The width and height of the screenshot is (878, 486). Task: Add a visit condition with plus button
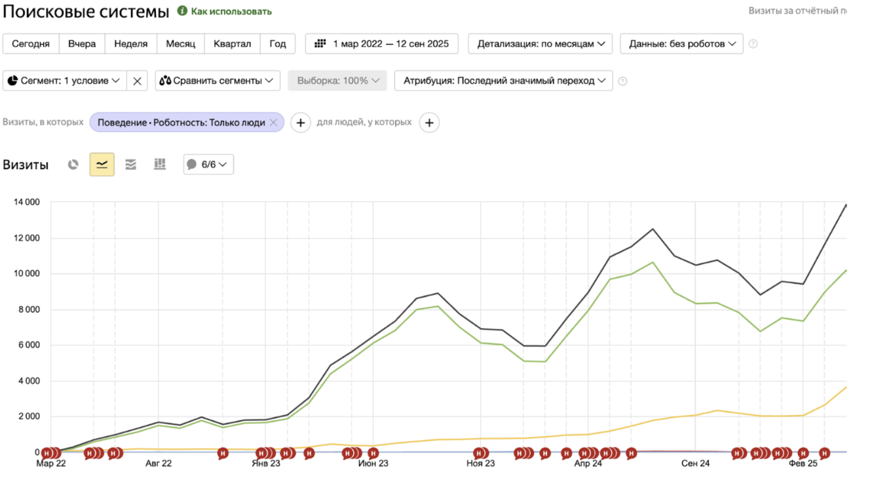301,122
